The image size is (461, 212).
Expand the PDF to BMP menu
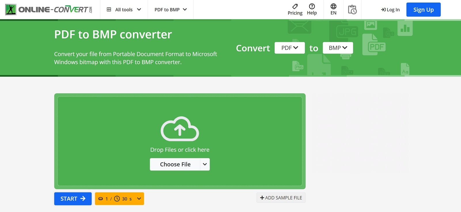[x=171, y=10]
